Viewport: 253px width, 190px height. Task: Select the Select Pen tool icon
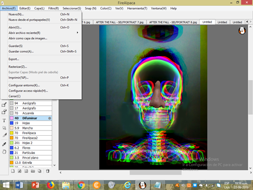(x=4, y=104)
